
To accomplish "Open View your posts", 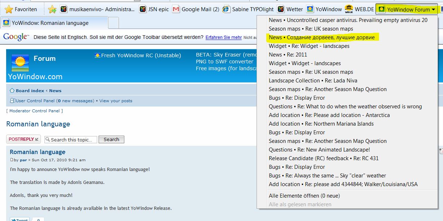I will coord(116,101).
